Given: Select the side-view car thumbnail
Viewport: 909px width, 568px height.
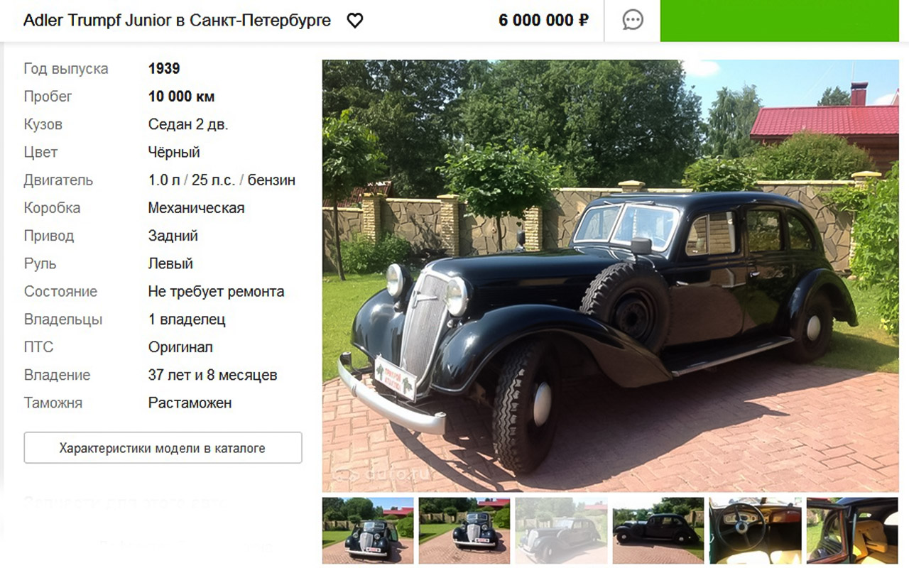Looking at the screenshot, I should pos(658,530).
